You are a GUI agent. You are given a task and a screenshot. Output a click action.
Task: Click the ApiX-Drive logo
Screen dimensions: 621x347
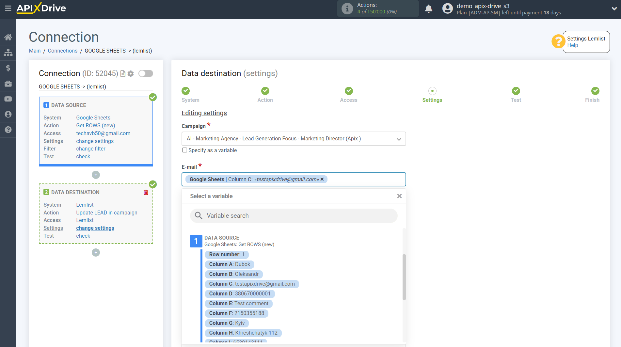[x=41, y=8]
